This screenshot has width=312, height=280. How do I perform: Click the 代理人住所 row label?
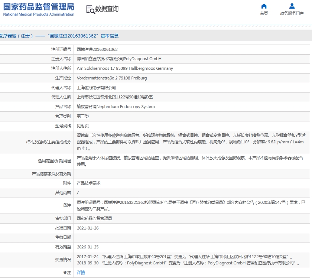click(x=61, y=97)
